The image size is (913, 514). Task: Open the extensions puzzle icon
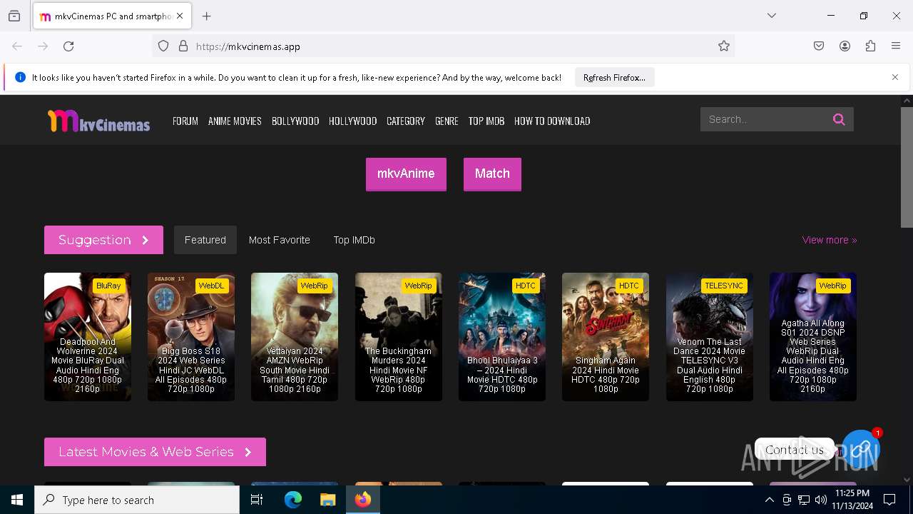(870, 46)
